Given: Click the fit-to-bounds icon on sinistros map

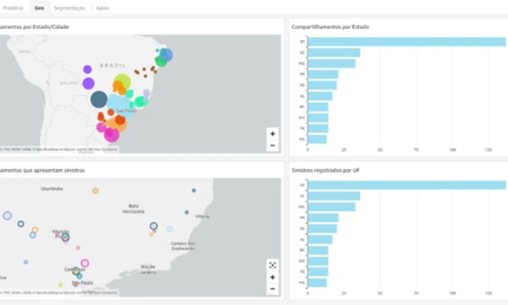Looking at the screenshot, I should 272,265.
